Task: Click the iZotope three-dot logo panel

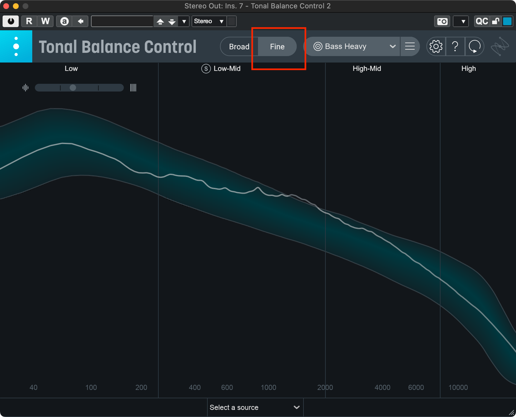Action: click(16, 46)
